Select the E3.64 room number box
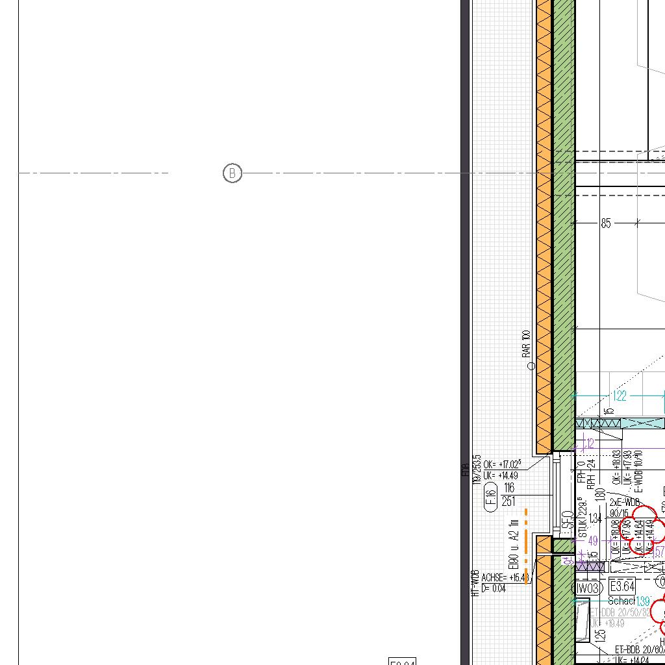The image size is (665, 665). pyautogui.click(x=621, y=586)
